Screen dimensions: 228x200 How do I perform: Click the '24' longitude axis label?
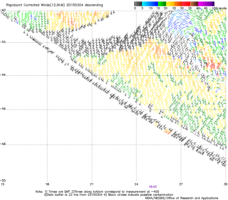(136, 184)
